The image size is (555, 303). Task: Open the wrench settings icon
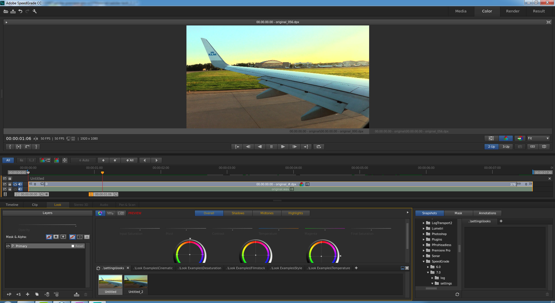coord(35,11)
